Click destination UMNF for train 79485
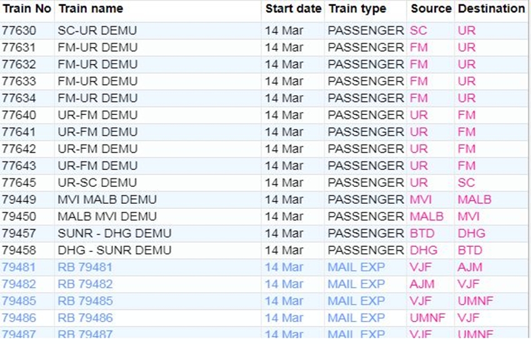The width and height of the screenshot is (531, 344). pyautogui.click(x=475, y=301)
